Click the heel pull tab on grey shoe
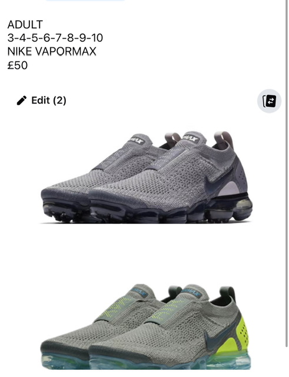Screen dimensions: 289x377 coord(224,140)
